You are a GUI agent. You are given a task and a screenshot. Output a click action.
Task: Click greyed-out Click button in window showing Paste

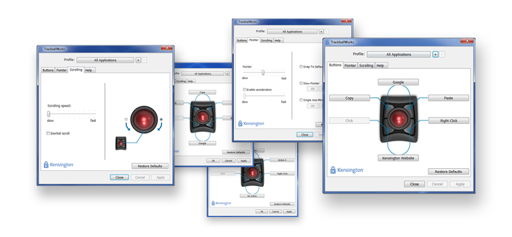click(x=349, y=121)
